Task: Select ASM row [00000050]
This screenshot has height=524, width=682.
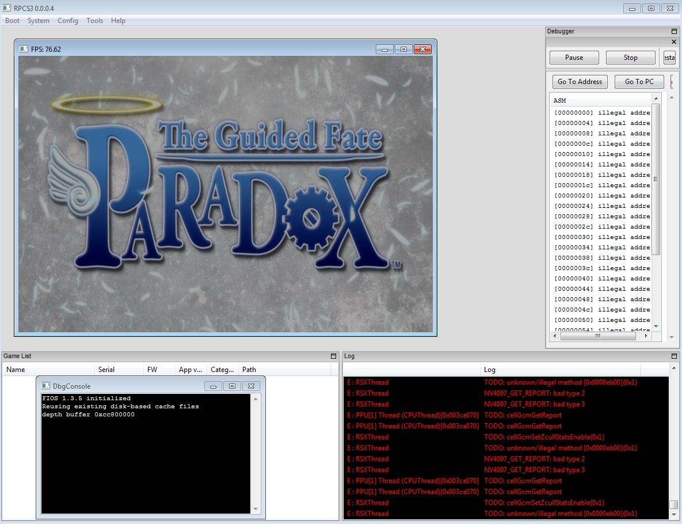Action: [602, 320]
